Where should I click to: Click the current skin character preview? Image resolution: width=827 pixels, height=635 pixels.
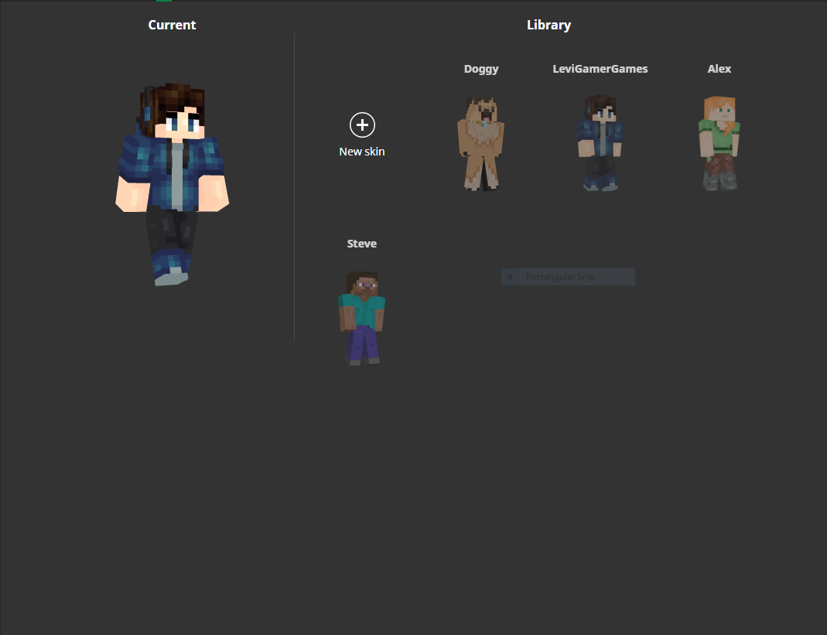click(x=173, y=184)
